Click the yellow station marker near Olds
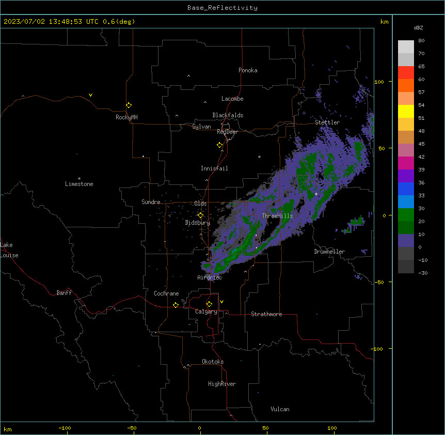This screenshot has width=445, height=435. click(x=200, y=215)
